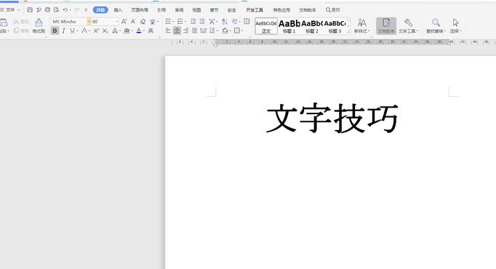Click the MS Mincho font name field
496x269 pixels.
coord(69,22)
